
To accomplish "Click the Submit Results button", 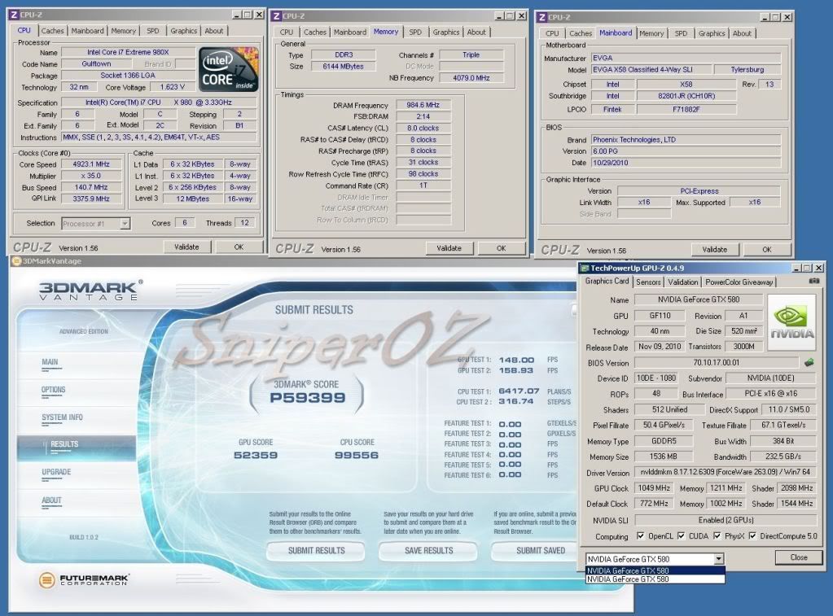I will click(x=316, y=551).
